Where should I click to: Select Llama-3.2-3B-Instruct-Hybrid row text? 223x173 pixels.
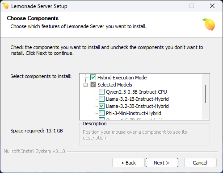click(137, 106)
